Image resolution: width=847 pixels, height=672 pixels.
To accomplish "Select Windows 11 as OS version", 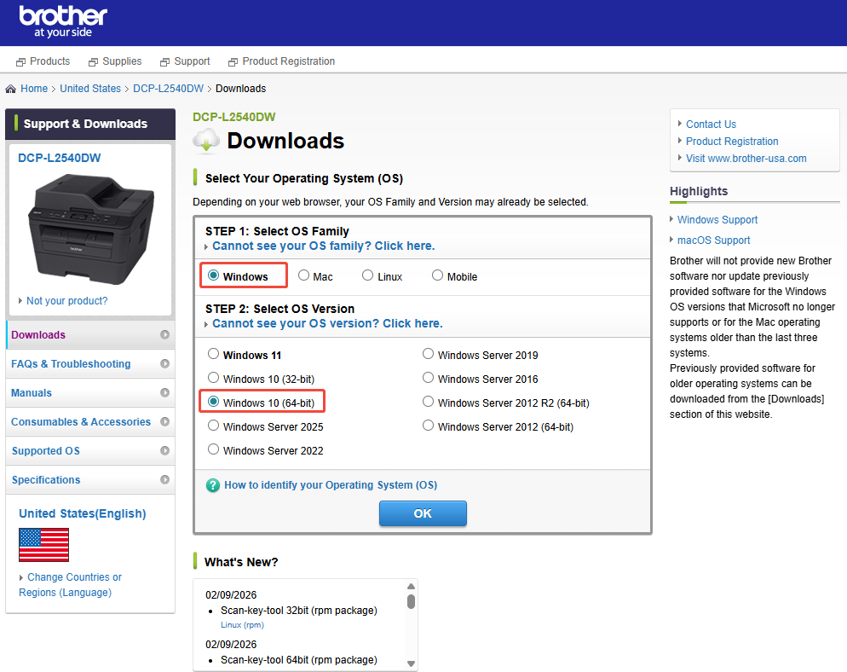I will pos(213,353).
